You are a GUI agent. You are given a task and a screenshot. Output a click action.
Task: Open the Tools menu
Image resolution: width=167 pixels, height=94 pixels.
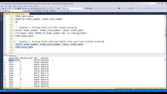pos(25,6)
